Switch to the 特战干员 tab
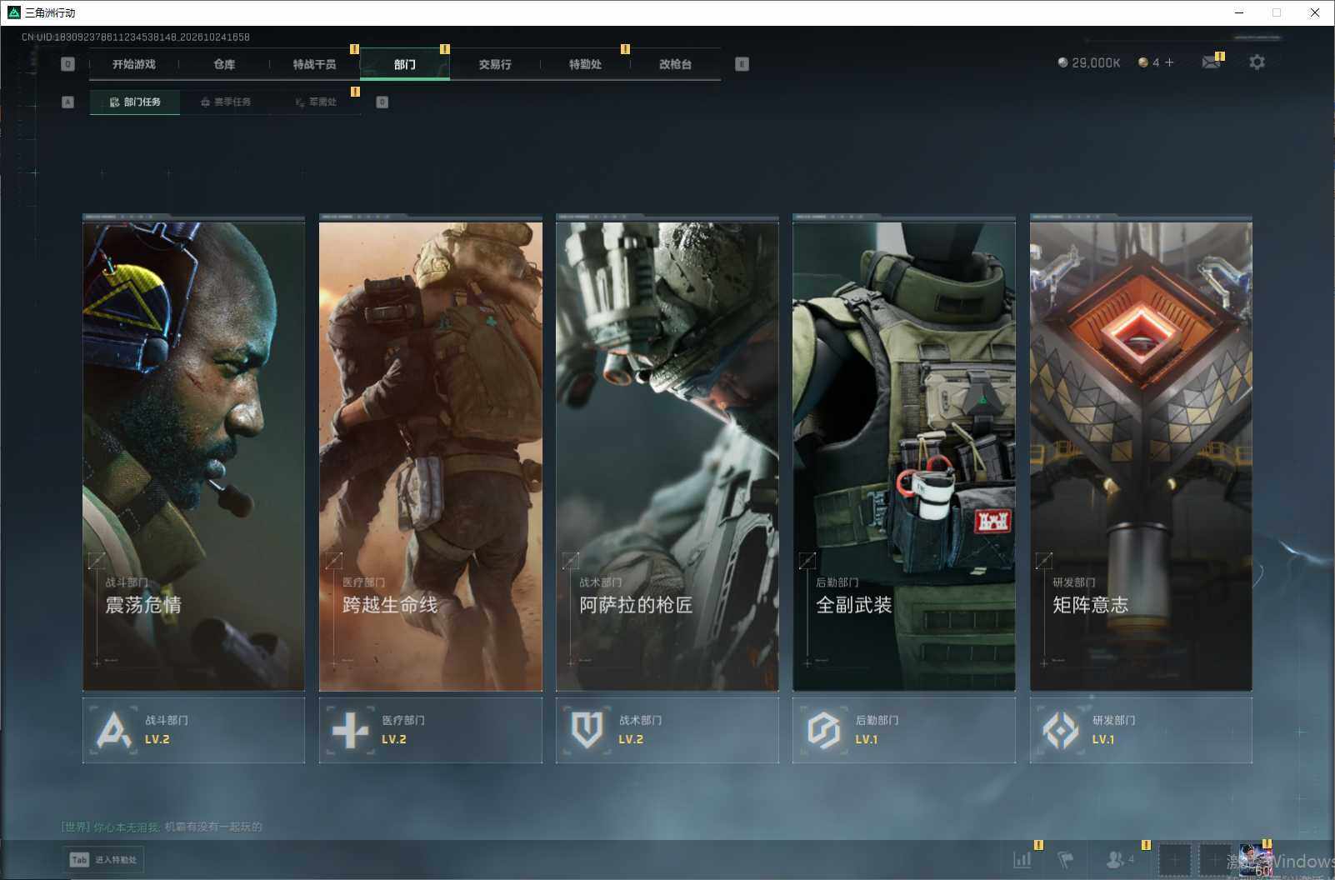This screenshot has width=1335, height=880. 314,64
